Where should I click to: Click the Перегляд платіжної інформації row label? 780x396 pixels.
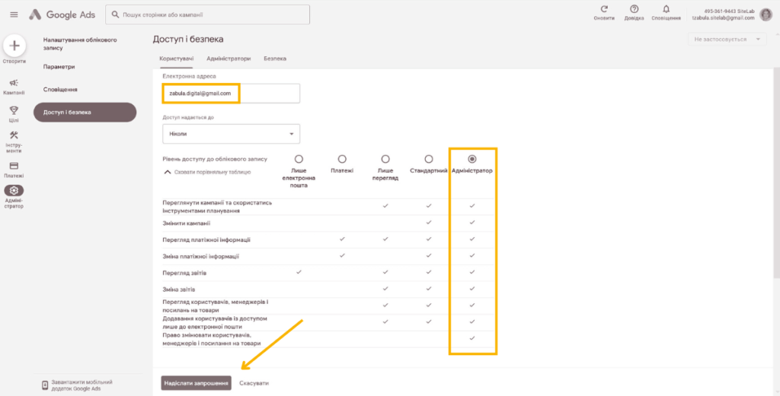click(206, 239)
